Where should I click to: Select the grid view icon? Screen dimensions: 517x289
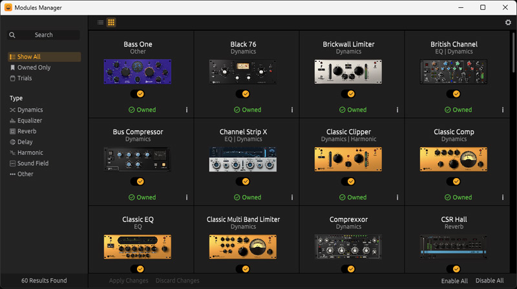tap(111, 23)
